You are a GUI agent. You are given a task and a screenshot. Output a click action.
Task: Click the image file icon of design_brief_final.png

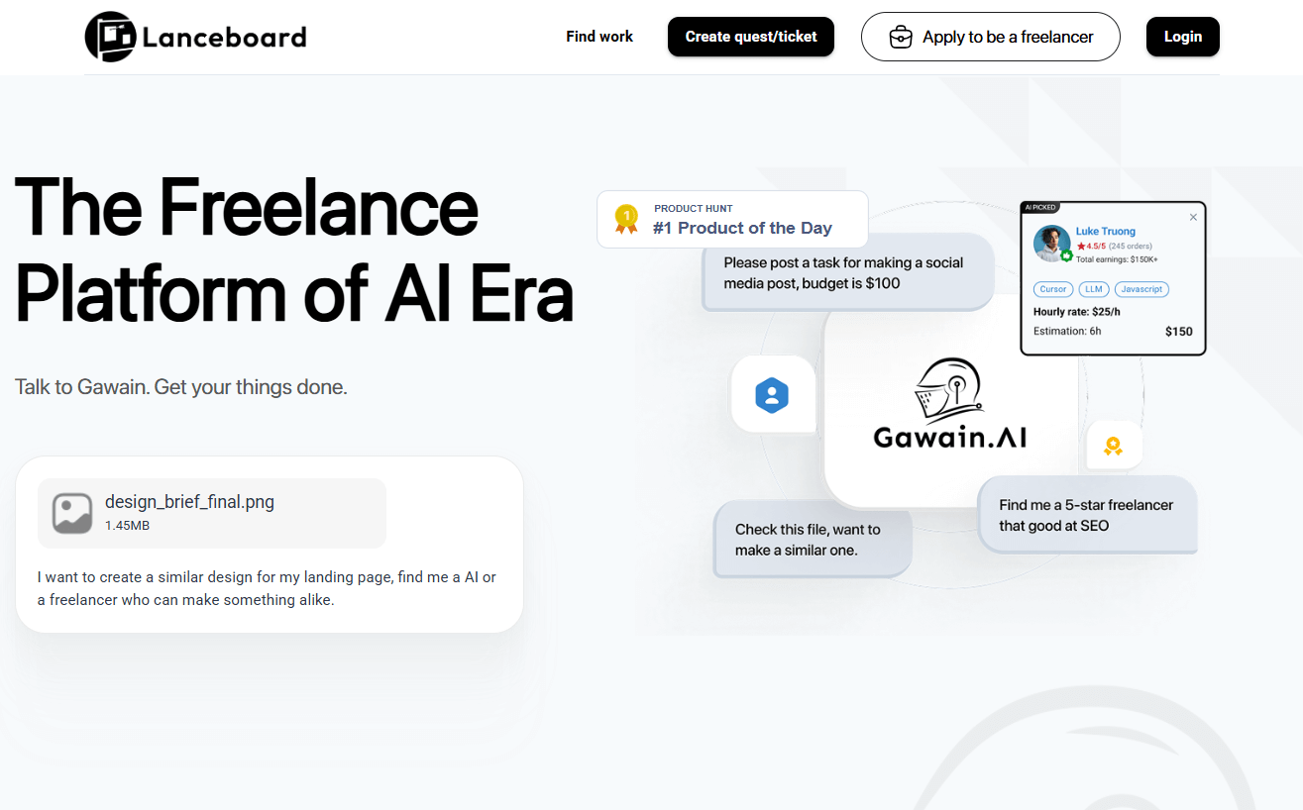point(72,513)
